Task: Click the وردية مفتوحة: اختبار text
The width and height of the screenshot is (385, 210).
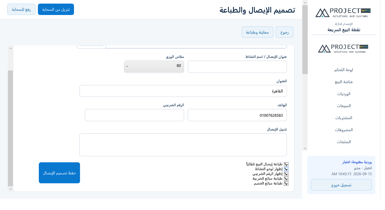Action: tap(357, 162)
